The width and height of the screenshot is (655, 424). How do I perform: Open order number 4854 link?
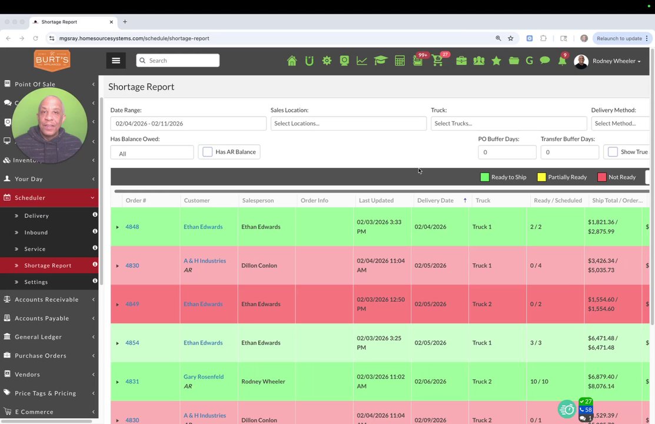click(132, 343)
